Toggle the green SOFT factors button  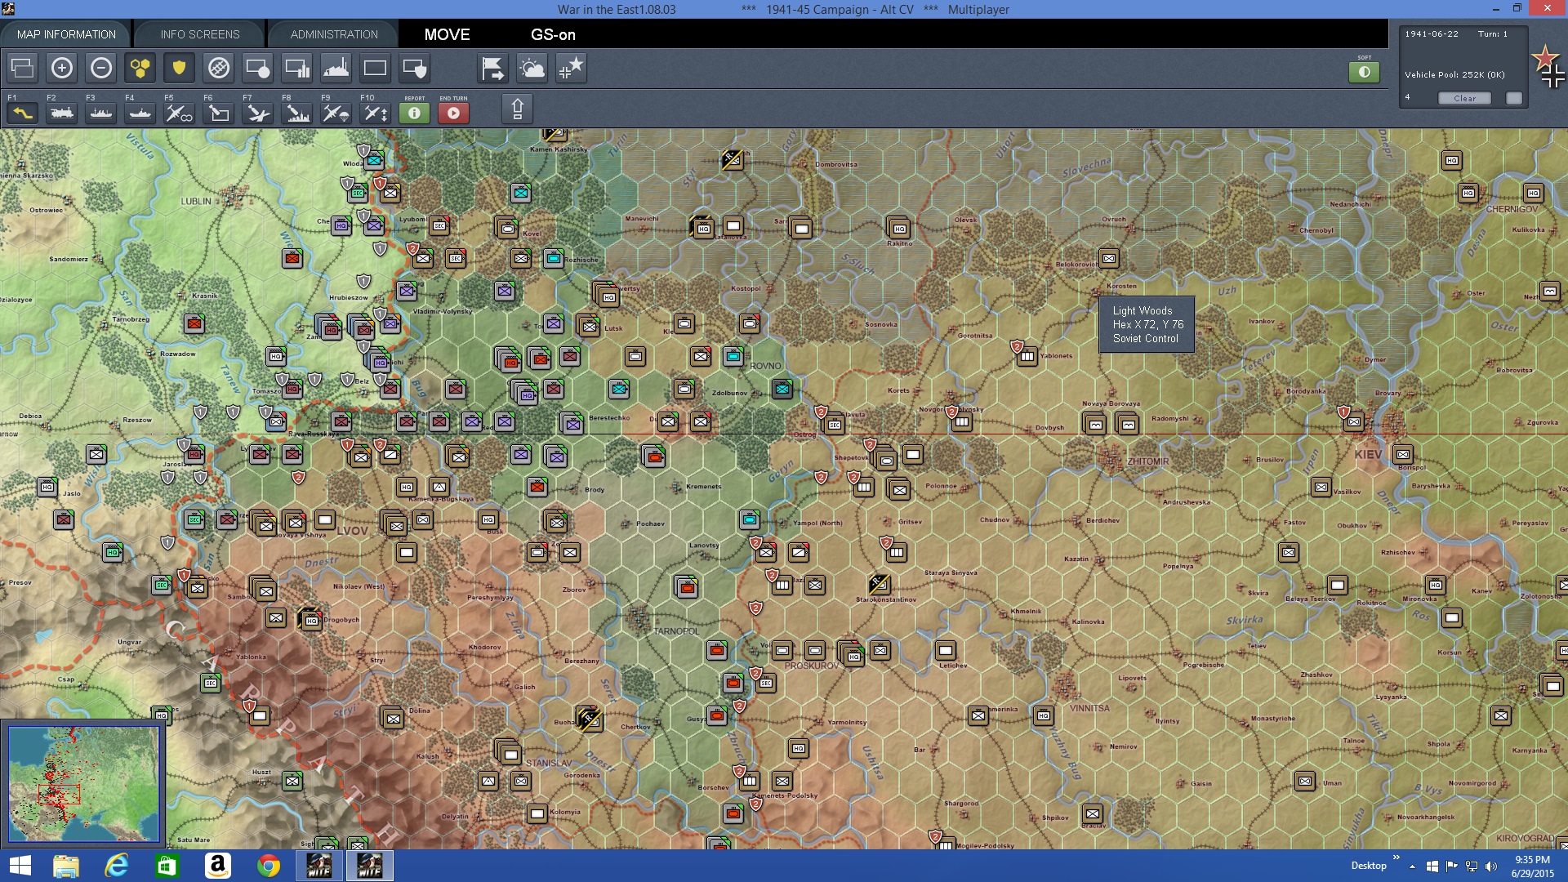(1364, 72)
